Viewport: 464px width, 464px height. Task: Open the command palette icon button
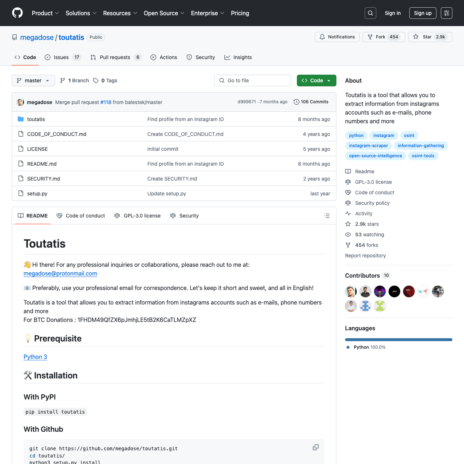[447, 13]
